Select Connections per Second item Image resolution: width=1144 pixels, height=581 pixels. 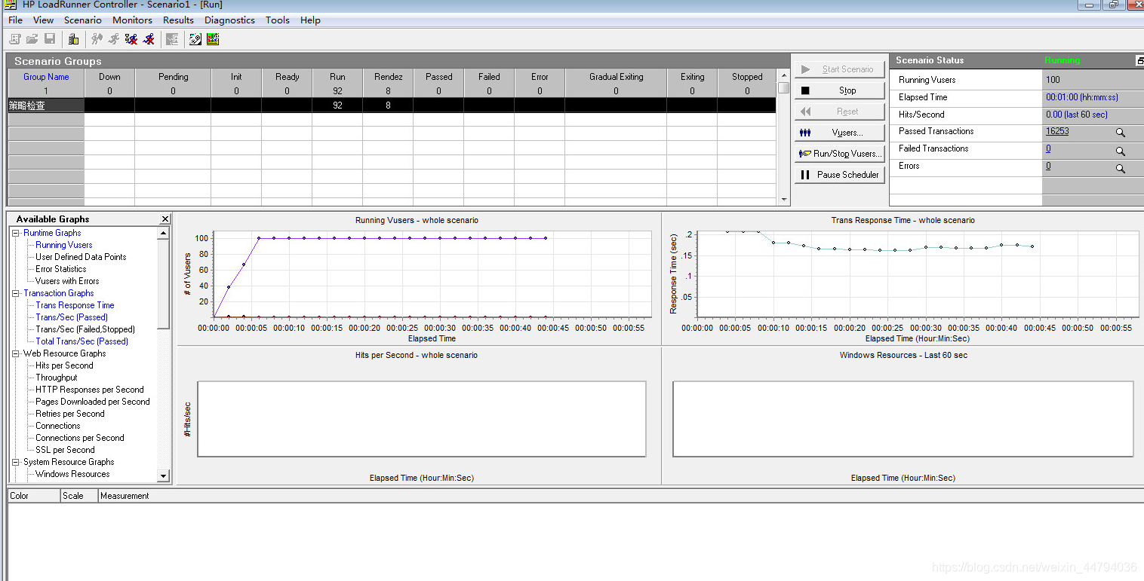(80, 438)
